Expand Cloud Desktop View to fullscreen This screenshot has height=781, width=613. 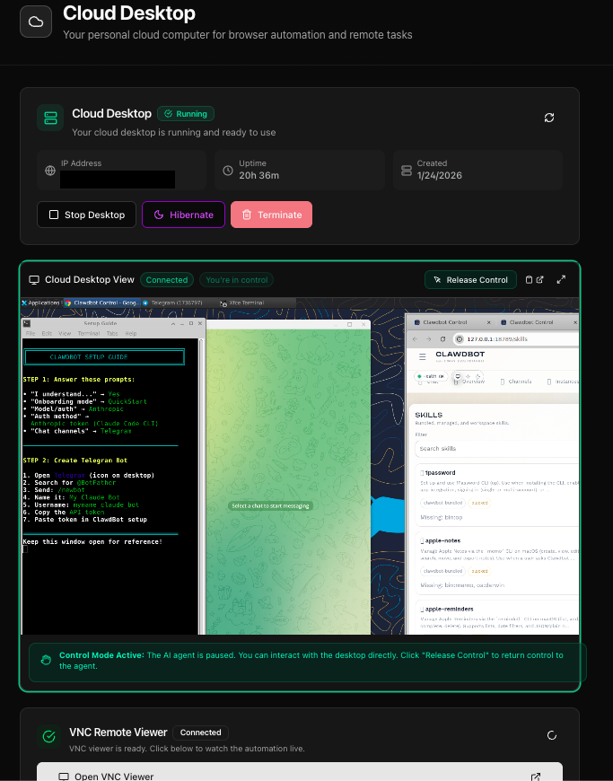point(561,279)
